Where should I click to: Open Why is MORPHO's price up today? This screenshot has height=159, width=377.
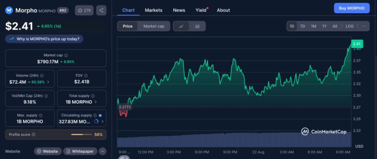pos(45,39)
